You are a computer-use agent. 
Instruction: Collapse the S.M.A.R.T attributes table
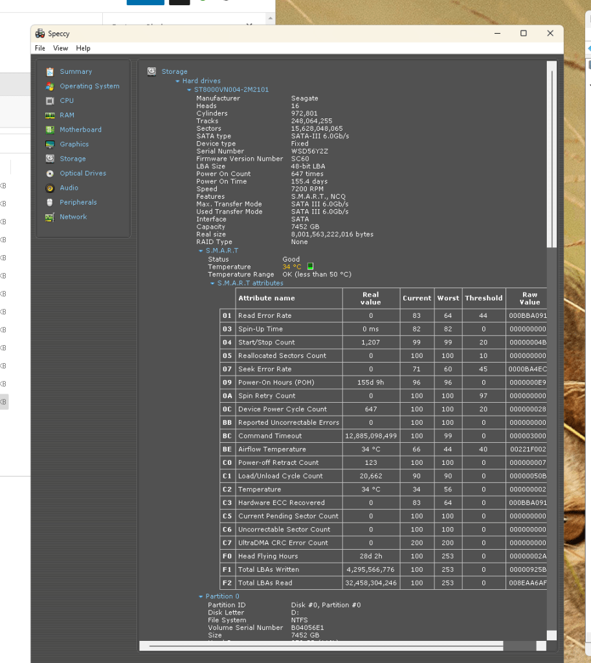(212, 284)
